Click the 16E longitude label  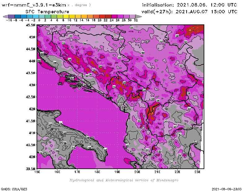click(57, 172)
